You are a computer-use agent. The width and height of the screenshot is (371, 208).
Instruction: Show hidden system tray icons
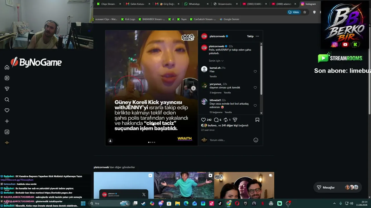(x=334, y=203)
